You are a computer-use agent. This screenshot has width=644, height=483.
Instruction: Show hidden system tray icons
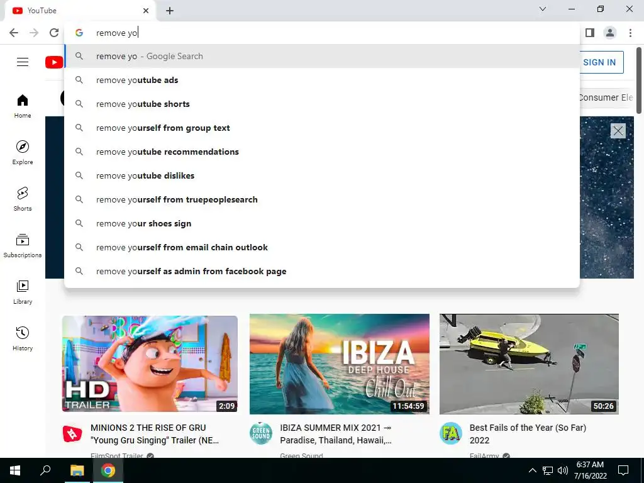[x=532, y=470]
